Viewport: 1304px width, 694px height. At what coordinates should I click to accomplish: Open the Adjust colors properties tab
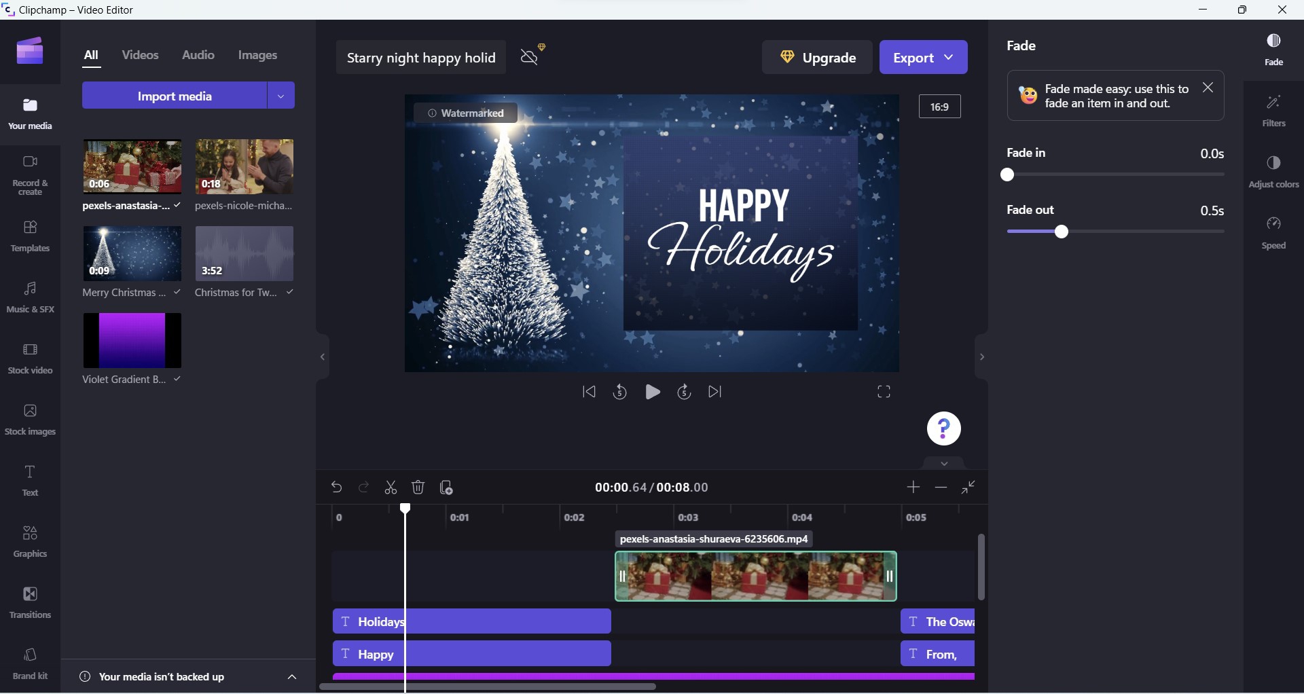1273,172
